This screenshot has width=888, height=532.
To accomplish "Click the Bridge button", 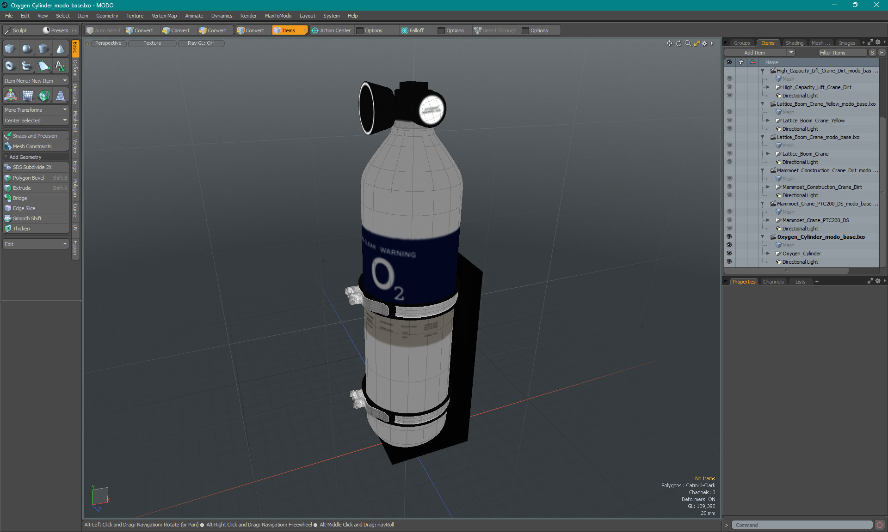I will (36, 198).
